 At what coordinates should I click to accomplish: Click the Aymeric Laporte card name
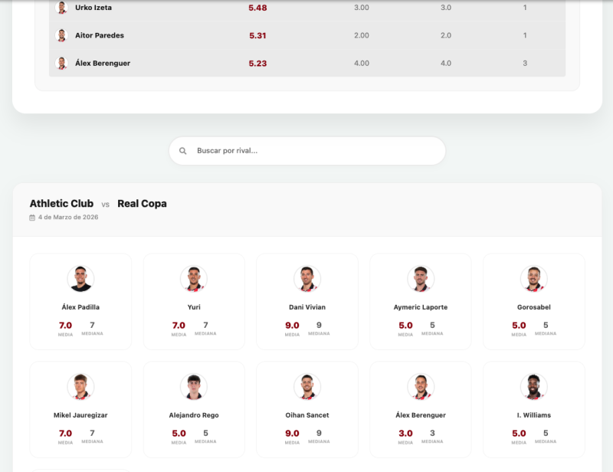tap(421, 307)
